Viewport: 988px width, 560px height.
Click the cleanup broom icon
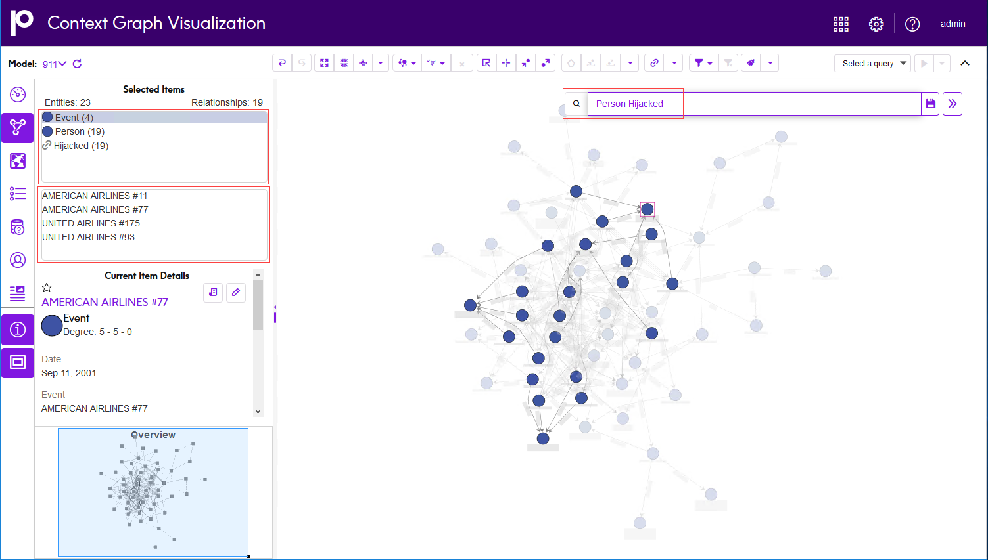point(751,63)
